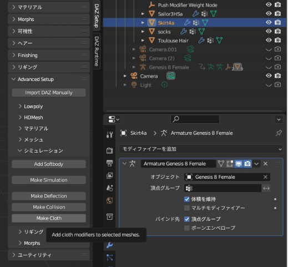Click Push Modifier Weight Node empty icon
This screenshot has width=288, height=267.
151,5
